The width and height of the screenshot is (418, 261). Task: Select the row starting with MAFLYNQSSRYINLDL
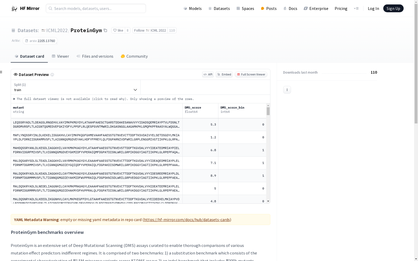138,137
